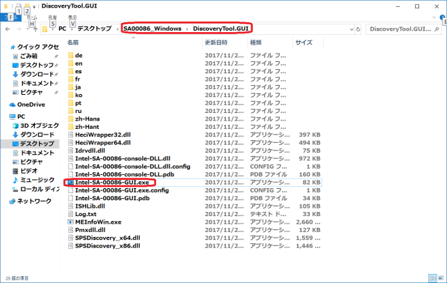Select folder name pt
This screenshot has width=447, height=283.
point(79,103)
